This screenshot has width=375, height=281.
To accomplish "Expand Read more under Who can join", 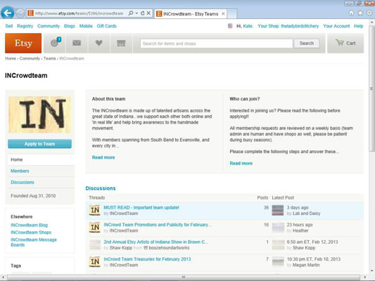I will pos(241,163).
